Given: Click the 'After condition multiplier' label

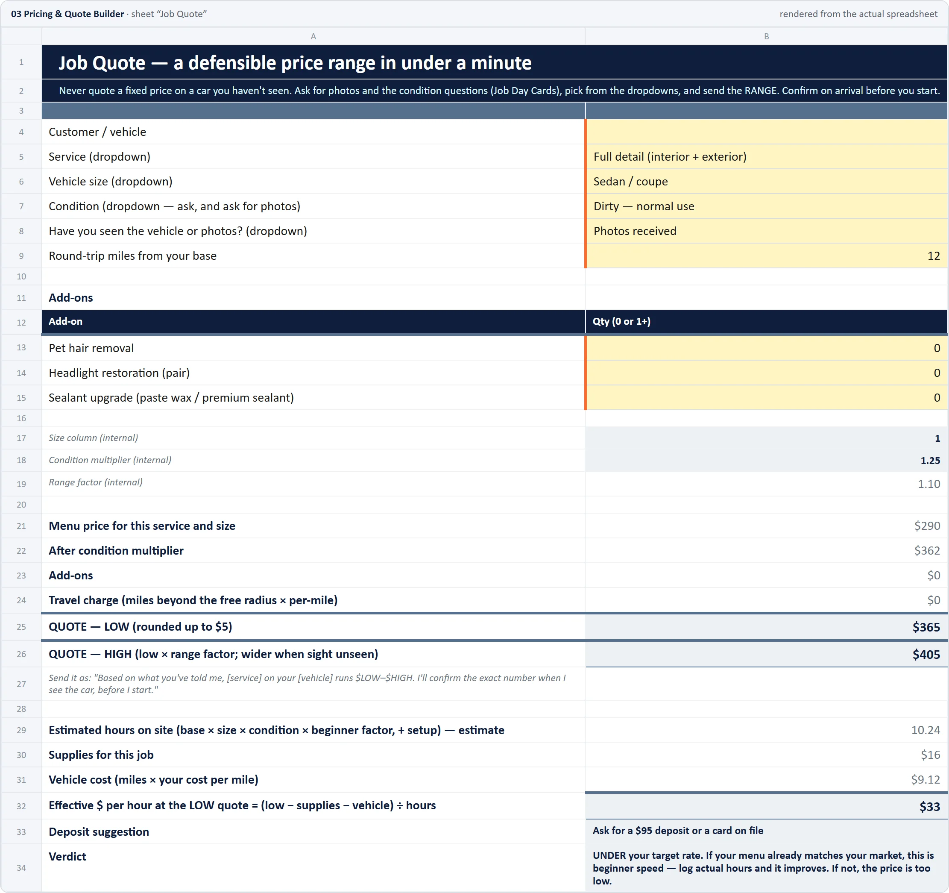Looking at the screenshot, I should tap(116, 551).
